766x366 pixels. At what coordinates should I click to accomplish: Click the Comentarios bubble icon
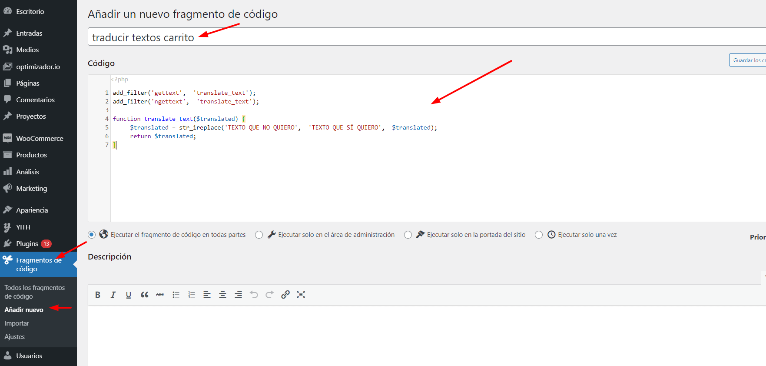point(7,100)
